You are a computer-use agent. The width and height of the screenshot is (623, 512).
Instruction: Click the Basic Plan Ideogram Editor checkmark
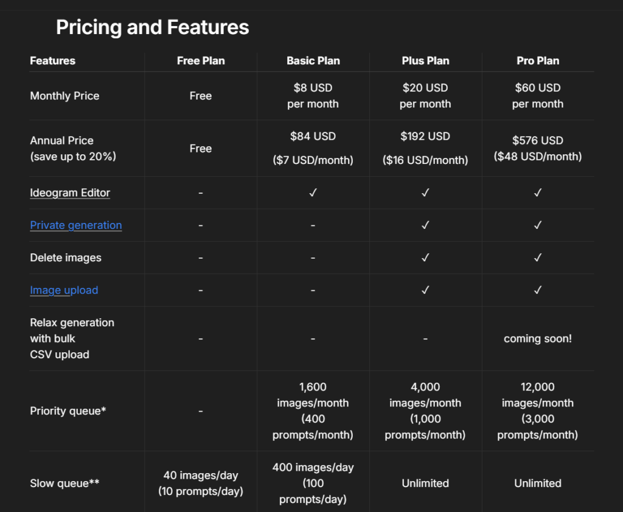click(x=313, y=193)
